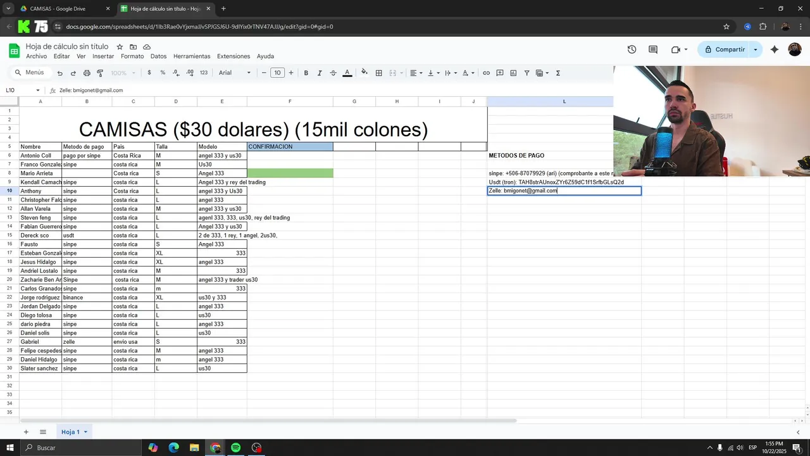Screen dimensions: 810x456
Task: Open vertical align dropdown
Action: (433, 73)
